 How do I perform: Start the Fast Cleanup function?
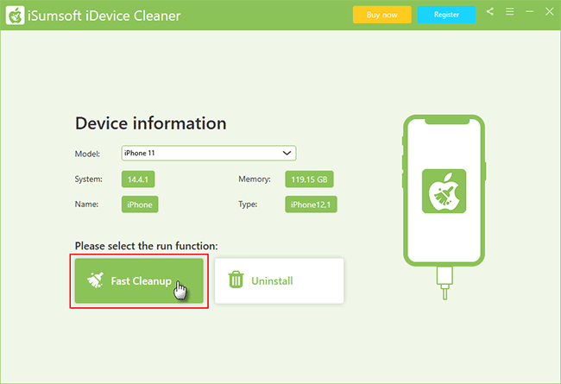click(x=139, y=281)
